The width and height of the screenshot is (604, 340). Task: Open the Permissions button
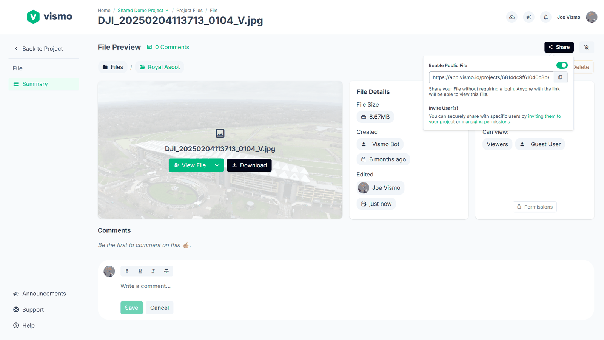pos(535,207)
